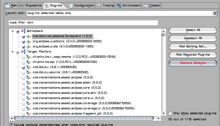Uncheck com.ibm.icu (3.8.1.v20080530) checkbox
The width and height of the screenshot is (220, 126).
pyautogui.click(x=23, y=68)
